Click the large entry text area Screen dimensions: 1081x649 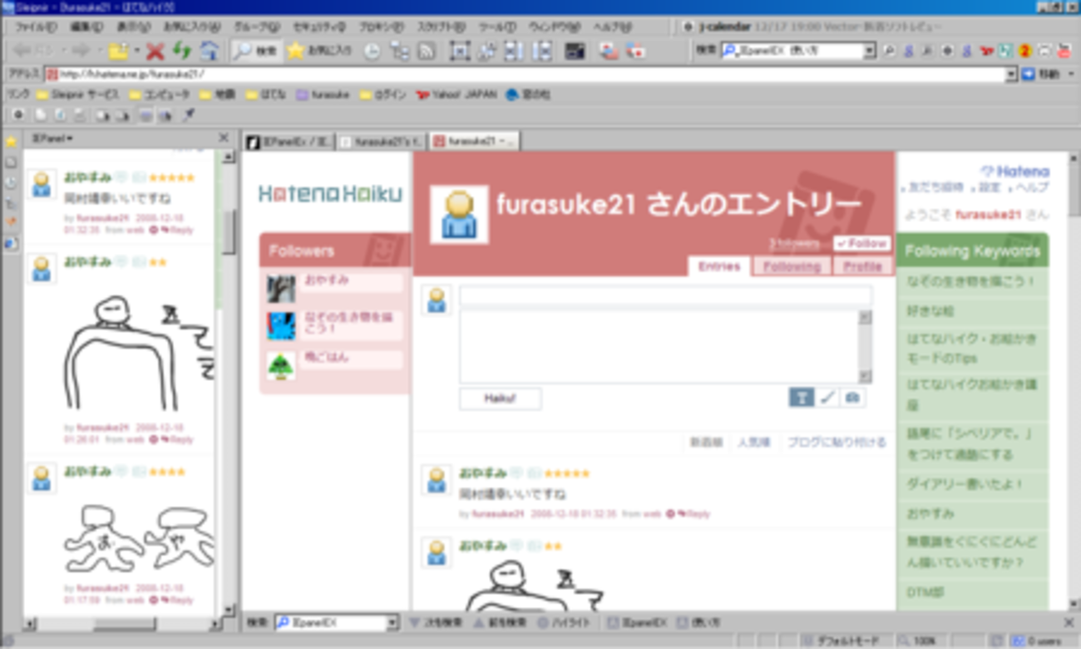pyautogui.click(x=659, y=346)
